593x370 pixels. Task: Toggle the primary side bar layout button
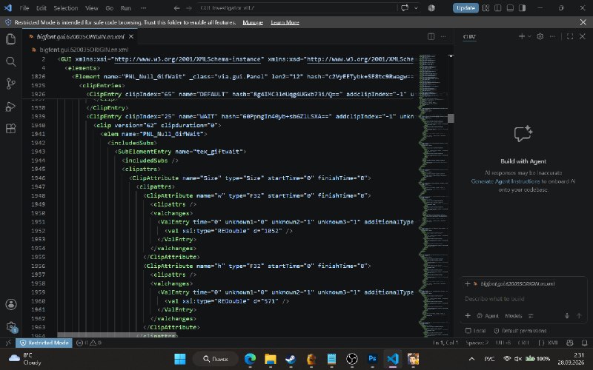pyautogui.click(x=497, y=8)
